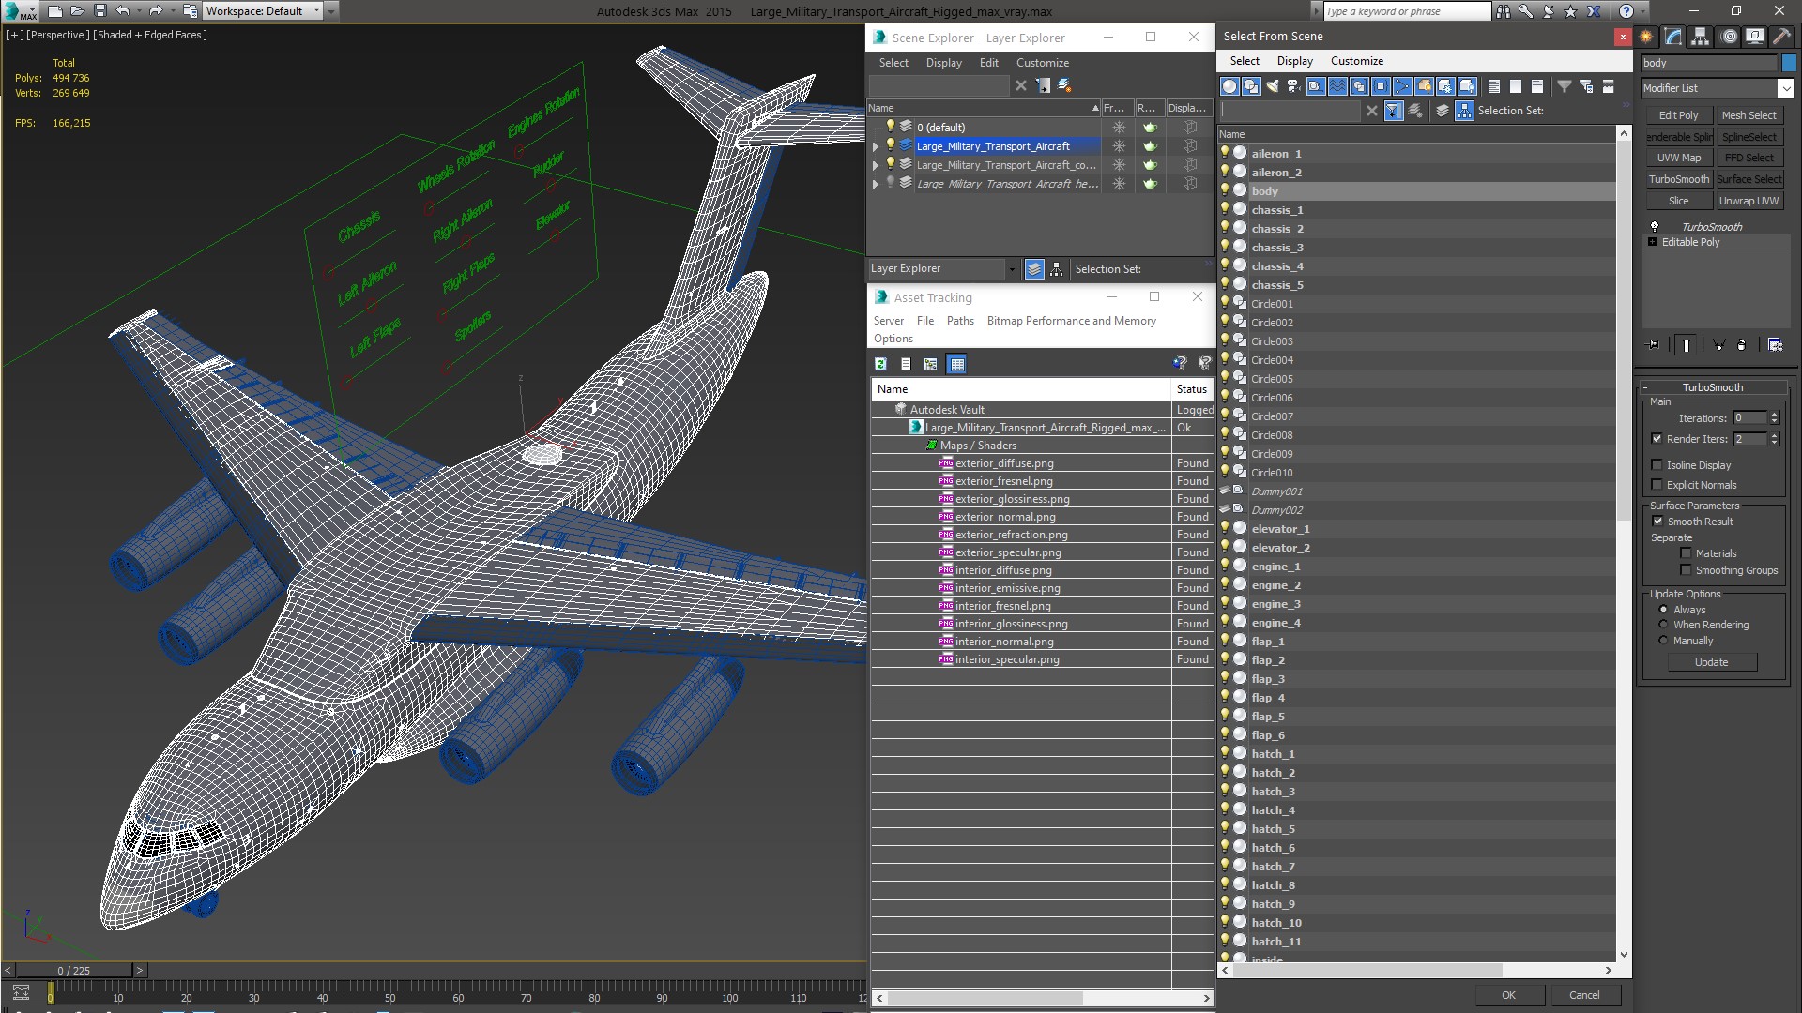Open the Workspace Default dropdown
The height and width of the screenshot is (1013, 1802).
point(316,11)
